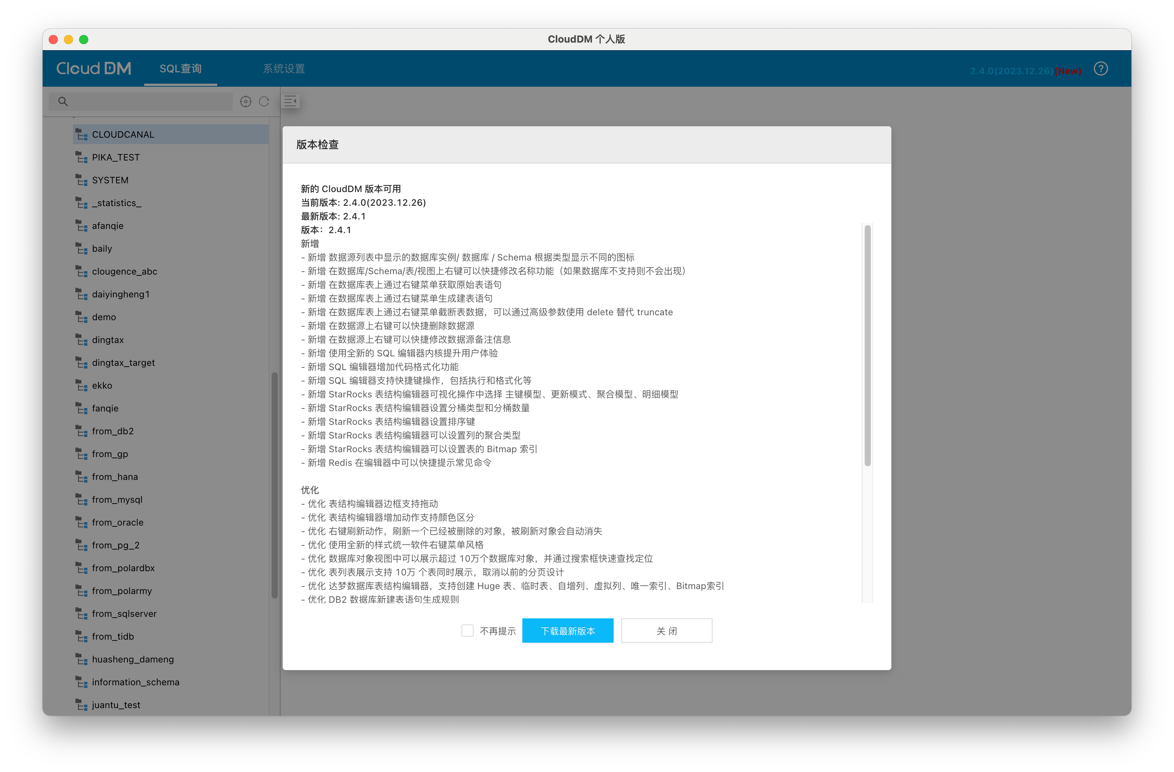Click the search magnifier icon in sidebar
The image size is (1174, 772).
coord(63,101)
